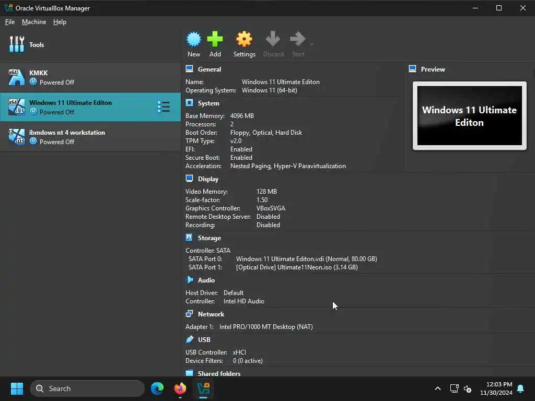Click the General section monitor icon

click(189, 69)
